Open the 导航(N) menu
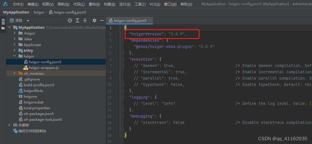The image size is (312, 144). (x=63, y=4)
